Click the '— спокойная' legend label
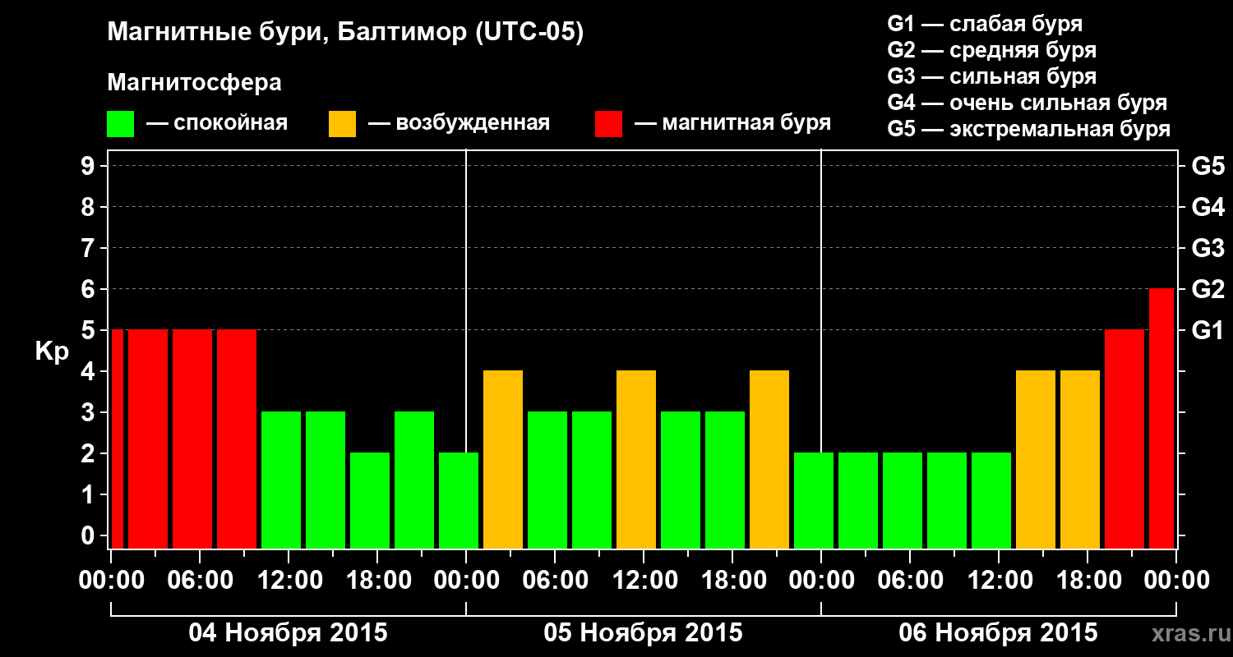This screenshot has width=1233, height=657. [x=217, y=123]
